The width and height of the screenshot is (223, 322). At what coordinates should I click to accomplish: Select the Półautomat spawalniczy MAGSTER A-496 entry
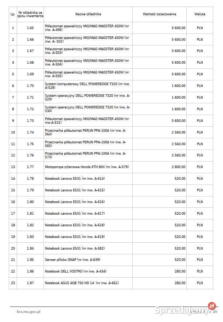point(86,28)
